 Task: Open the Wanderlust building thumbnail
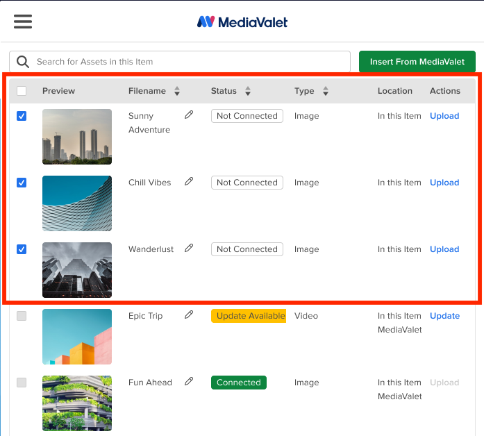[77, 270]
